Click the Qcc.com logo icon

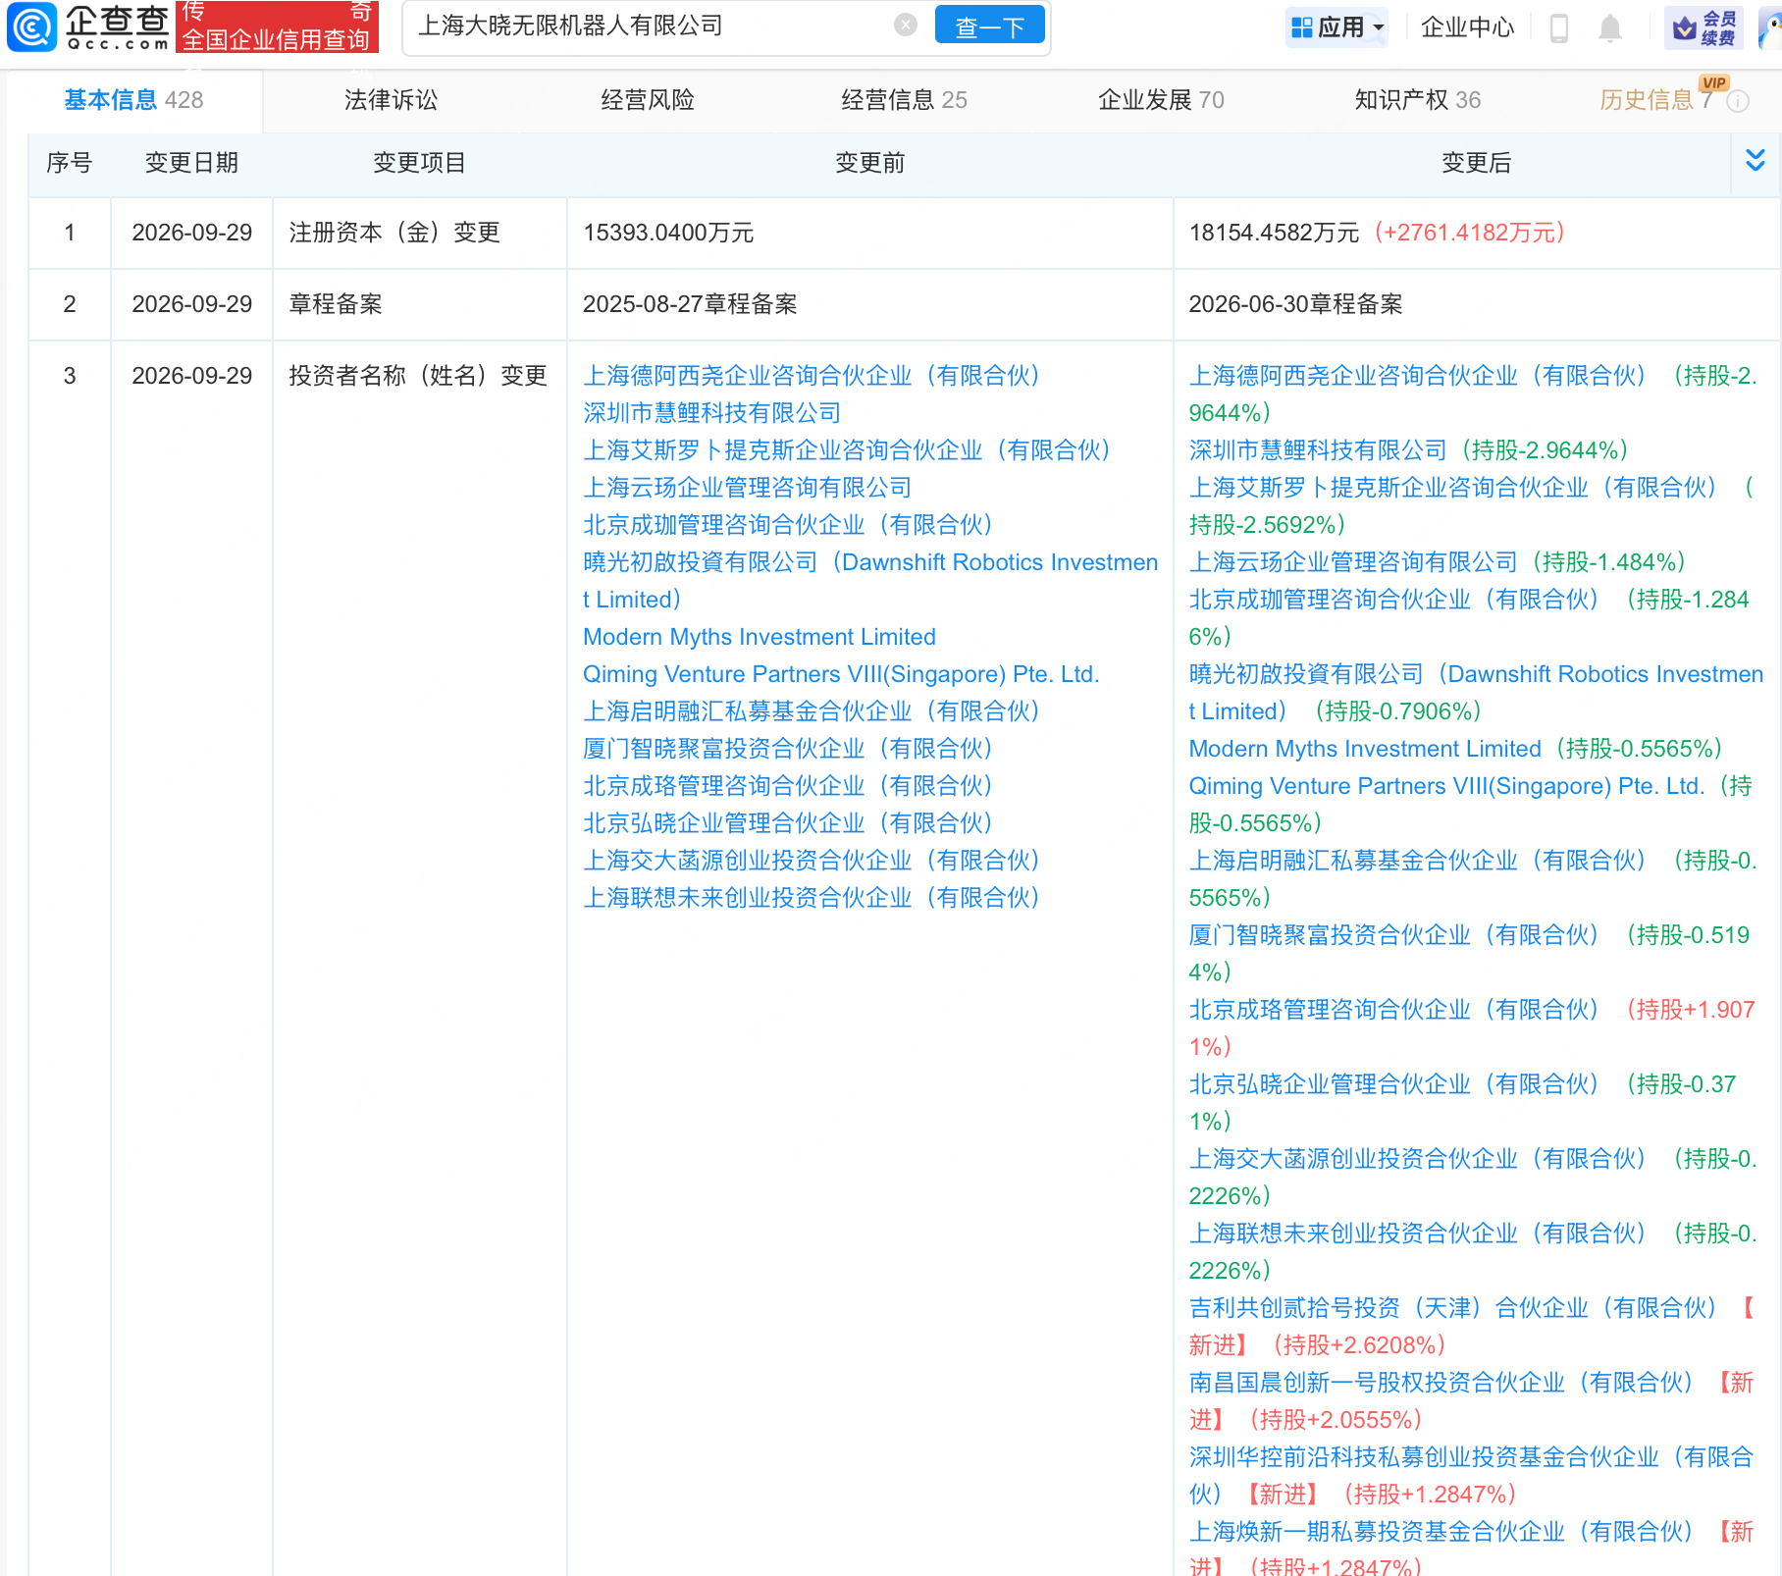(31, 26)
